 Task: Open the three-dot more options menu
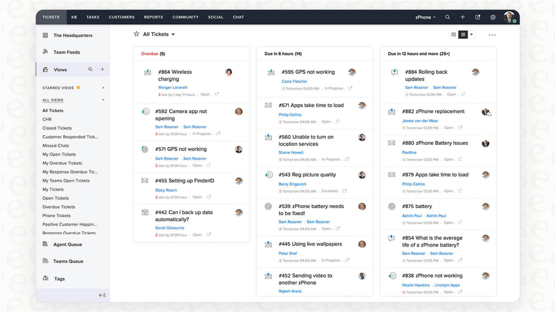click(492, 35)
